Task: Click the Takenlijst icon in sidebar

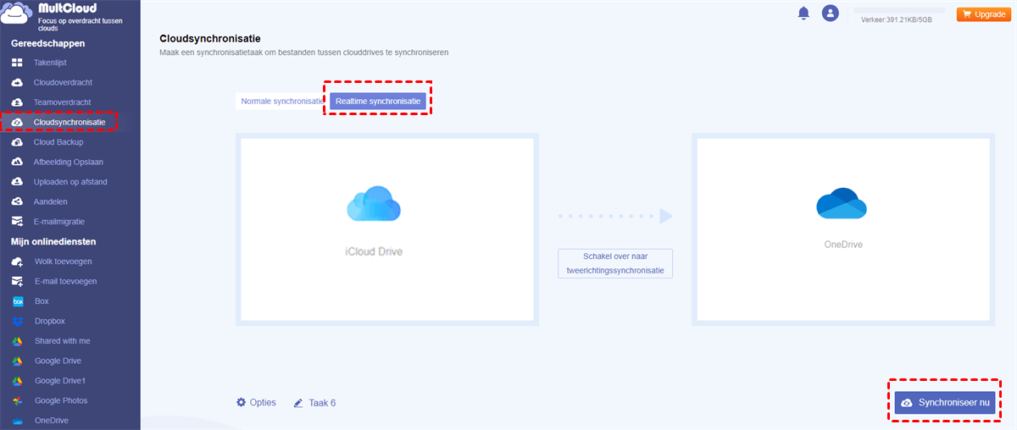Action: (17, 63)
